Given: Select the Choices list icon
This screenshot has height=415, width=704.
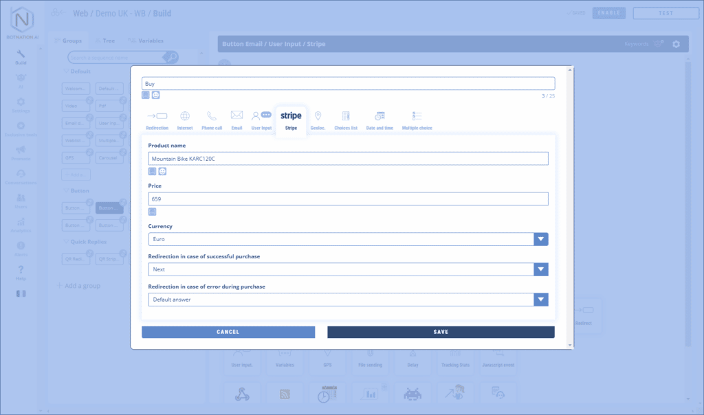Looking at the screenshot, I should pyautogui.click(x=346, y=116).
